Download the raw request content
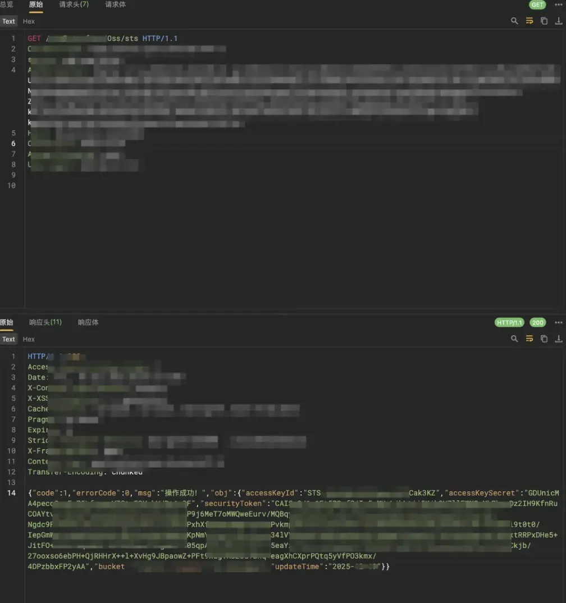The height and width of the screenshot is (603, 566). tap(559, 21)
